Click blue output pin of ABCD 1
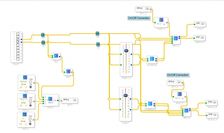This screenshot has height=133, width=224. tap(58, 100)
